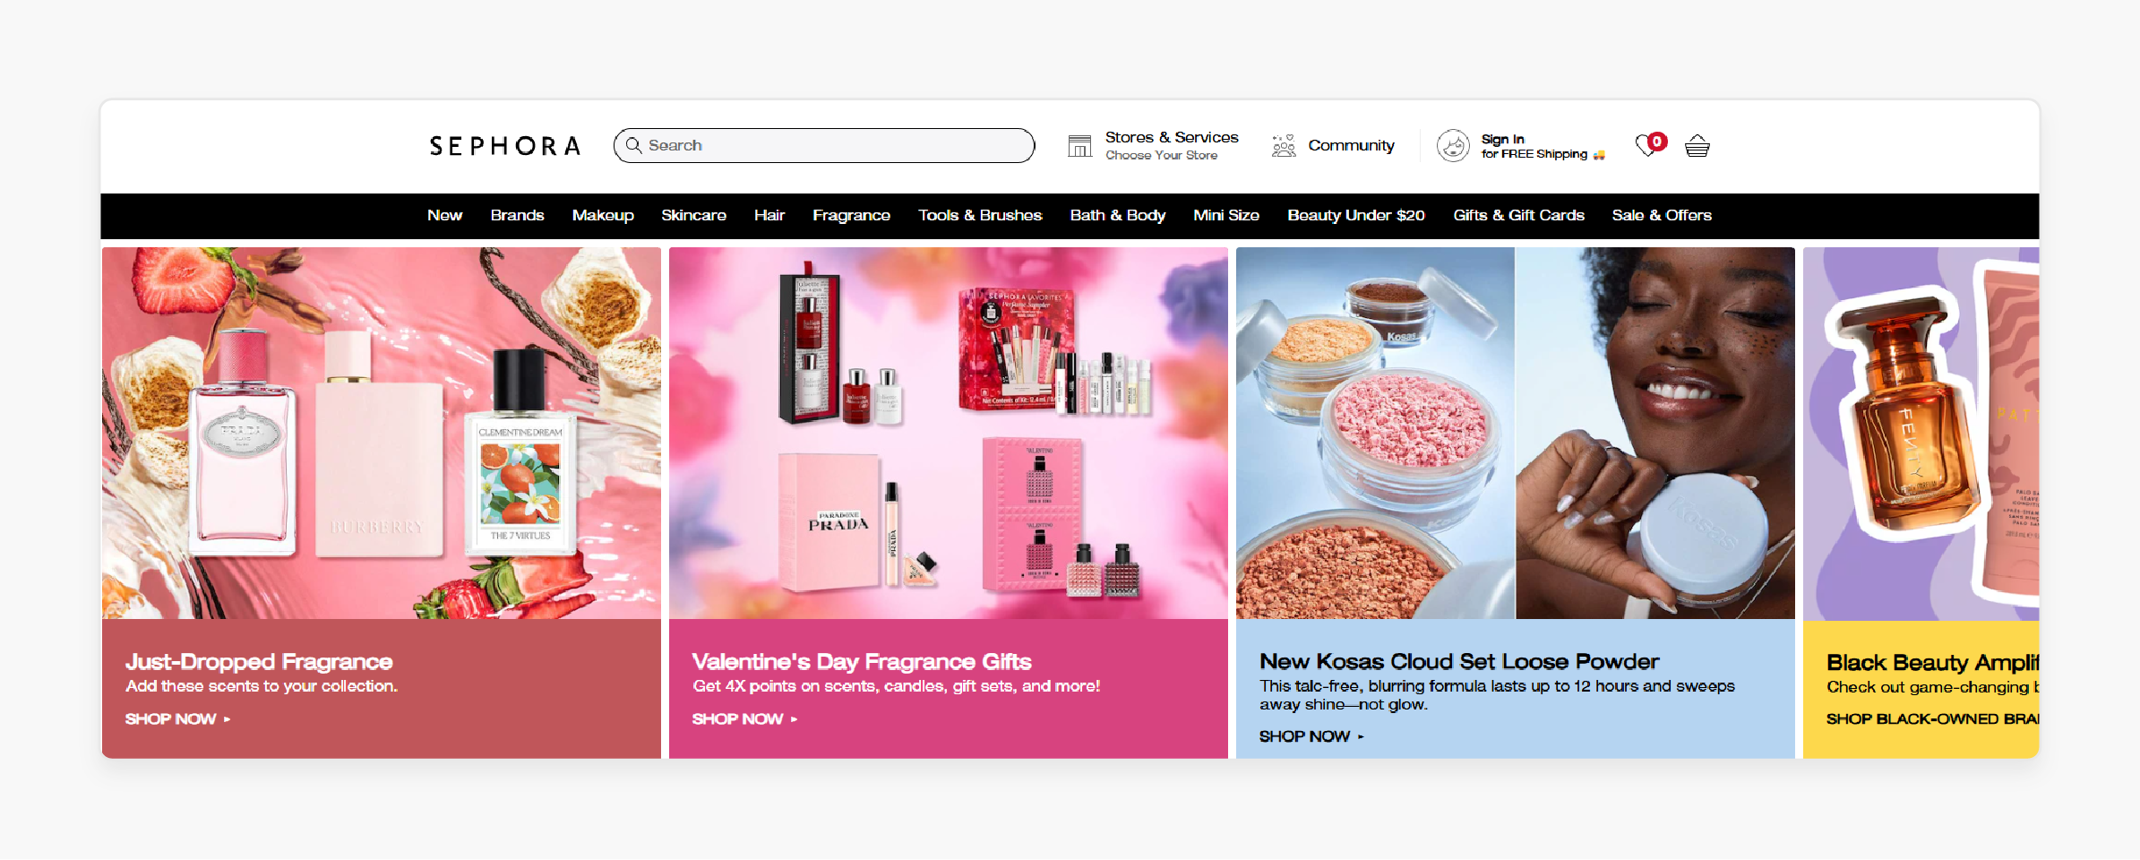Open the Bath & Body menu
The image size is (2140, 860).
tap(1117, 215)
